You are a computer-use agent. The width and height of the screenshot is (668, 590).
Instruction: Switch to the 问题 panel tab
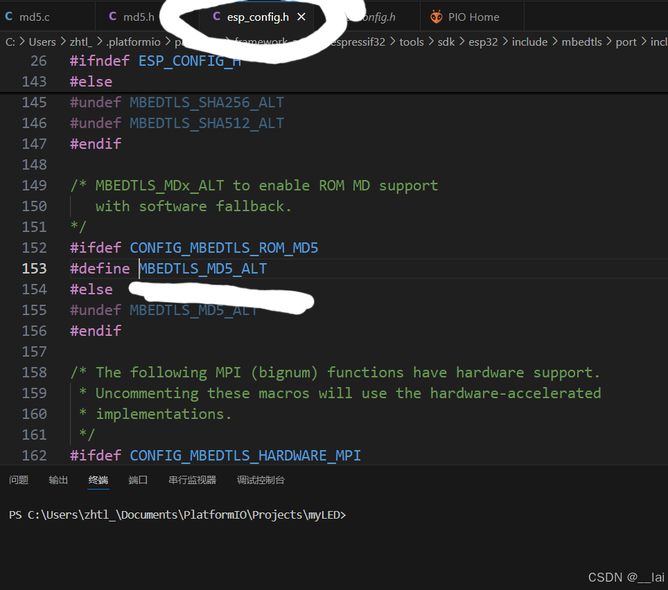click(18, 480)
